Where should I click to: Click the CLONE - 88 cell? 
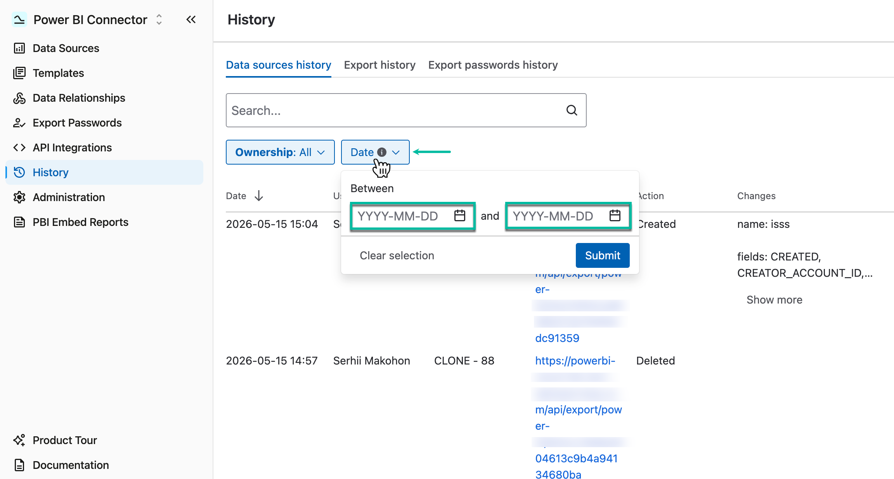(464, 361)
